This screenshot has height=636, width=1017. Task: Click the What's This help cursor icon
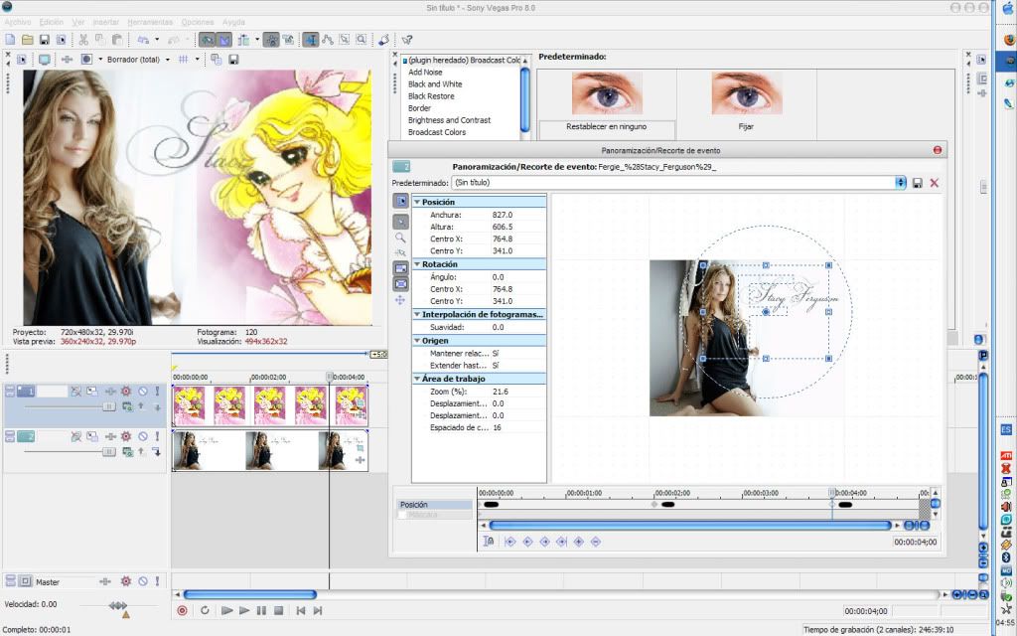407,40
